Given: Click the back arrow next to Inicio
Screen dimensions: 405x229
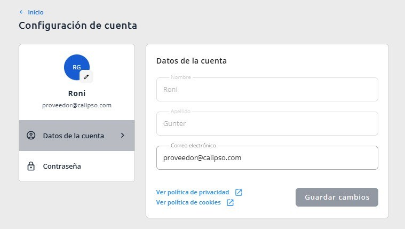Looking at the screenshot, I should tap(22, 12).
